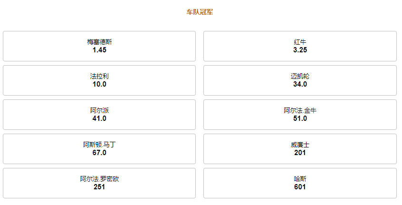Choose 哈斯 at odds 601

[x=300, y=183]
